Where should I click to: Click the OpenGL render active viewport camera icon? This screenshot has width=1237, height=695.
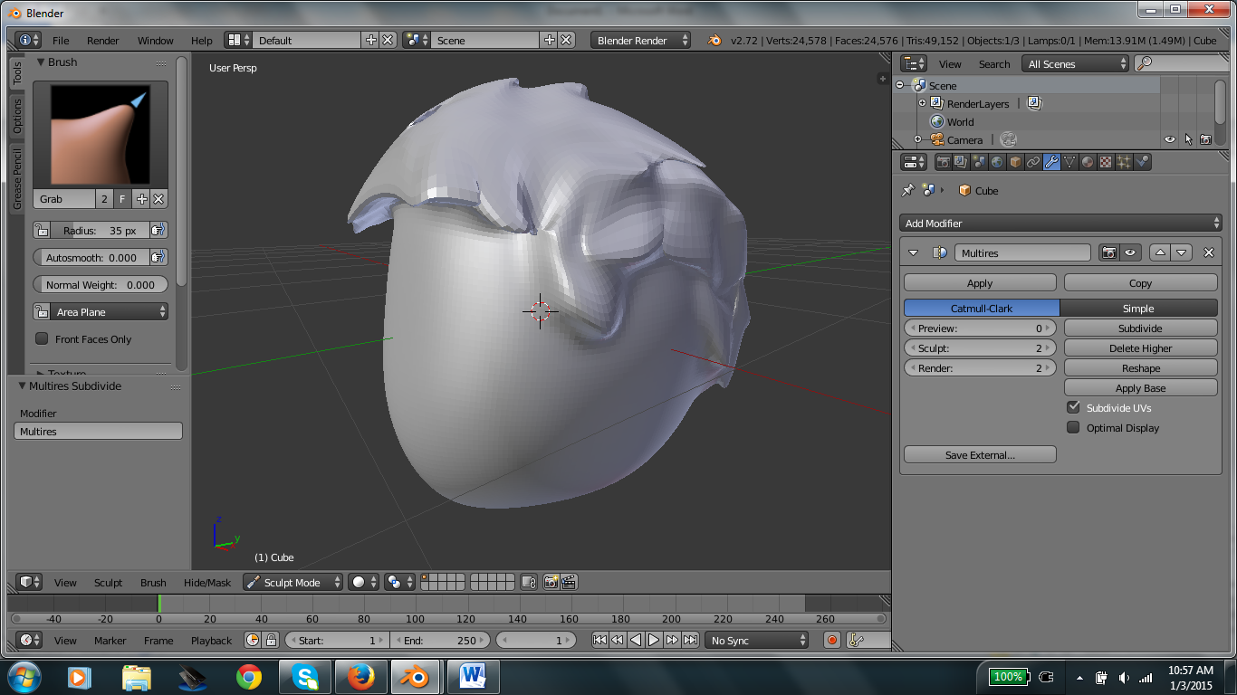[550, 583]
